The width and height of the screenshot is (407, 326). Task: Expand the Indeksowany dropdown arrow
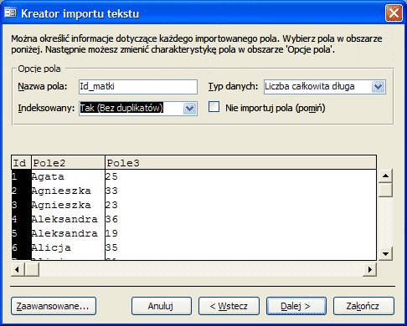190,109
